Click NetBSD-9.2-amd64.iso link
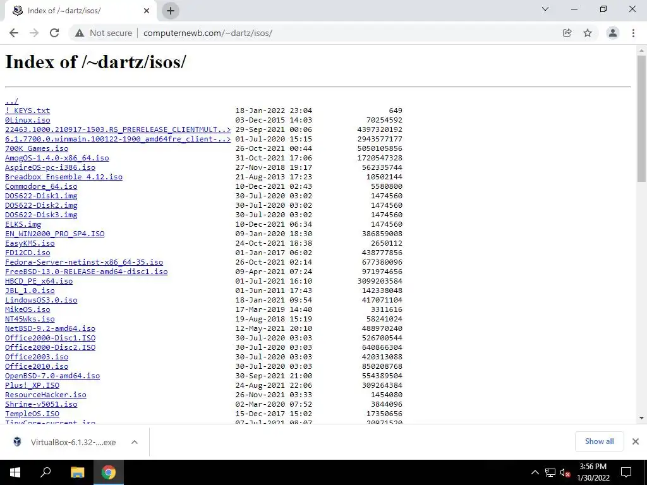This screenshot has height=485, width=647. [50, 328]
